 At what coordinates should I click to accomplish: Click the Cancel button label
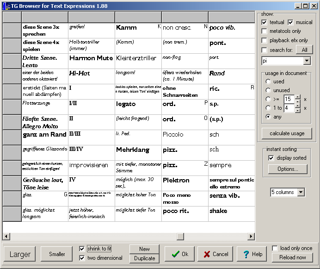point(221,254)
